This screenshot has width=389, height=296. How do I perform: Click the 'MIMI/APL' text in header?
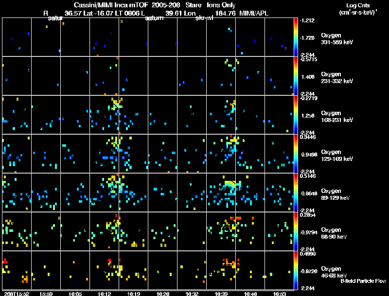click(x=253, y=13)
